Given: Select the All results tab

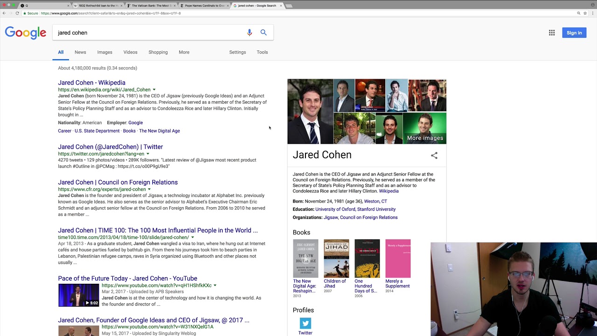Looking at the screenshot, I should point(61,52).
